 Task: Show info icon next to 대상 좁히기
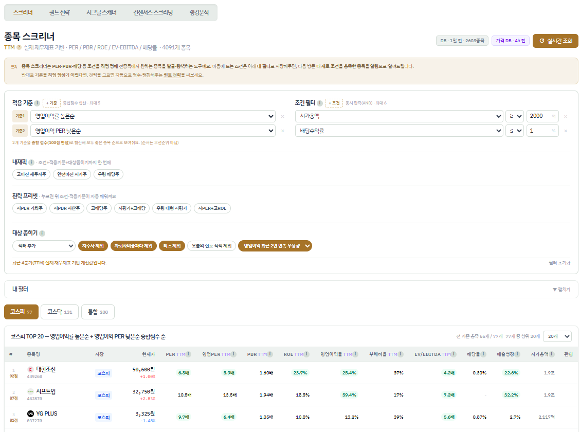click(42, 233)
